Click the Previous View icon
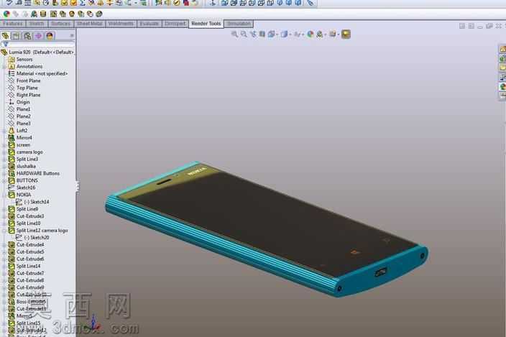The width and height of the screenshot is (506, 337). (x=253, y=34)
